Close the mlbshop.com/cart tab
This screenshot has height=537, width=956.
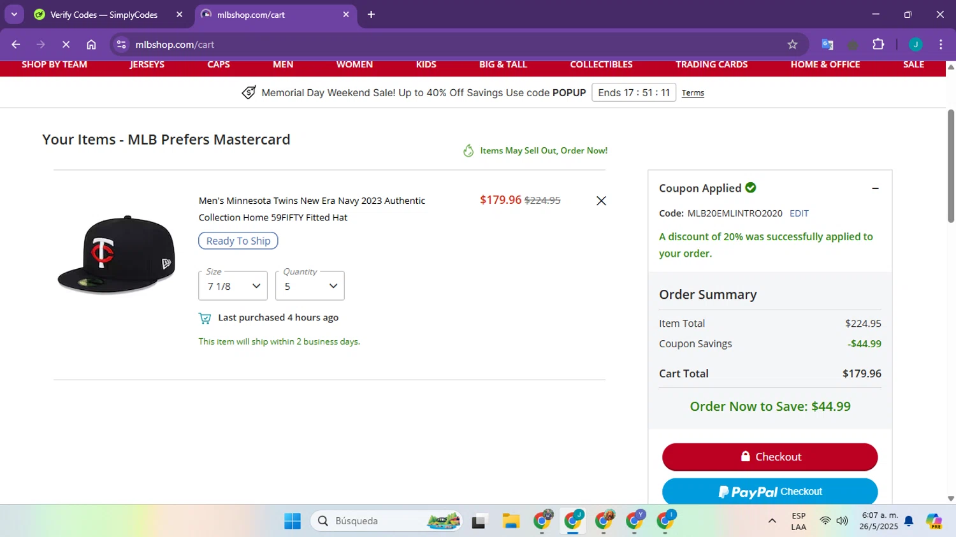(x=346, y=15)
